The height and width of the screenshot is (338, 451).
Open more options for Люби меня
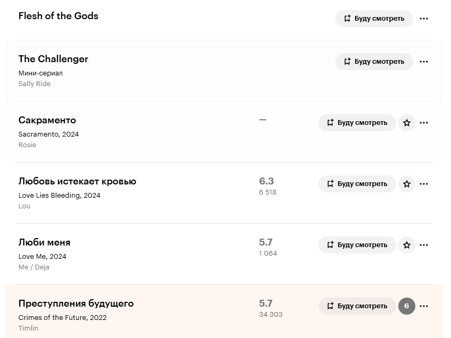click(424, 245)
